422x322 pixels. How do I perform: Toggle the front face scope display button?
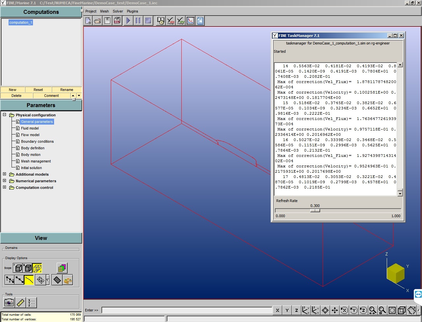[18, 268]
